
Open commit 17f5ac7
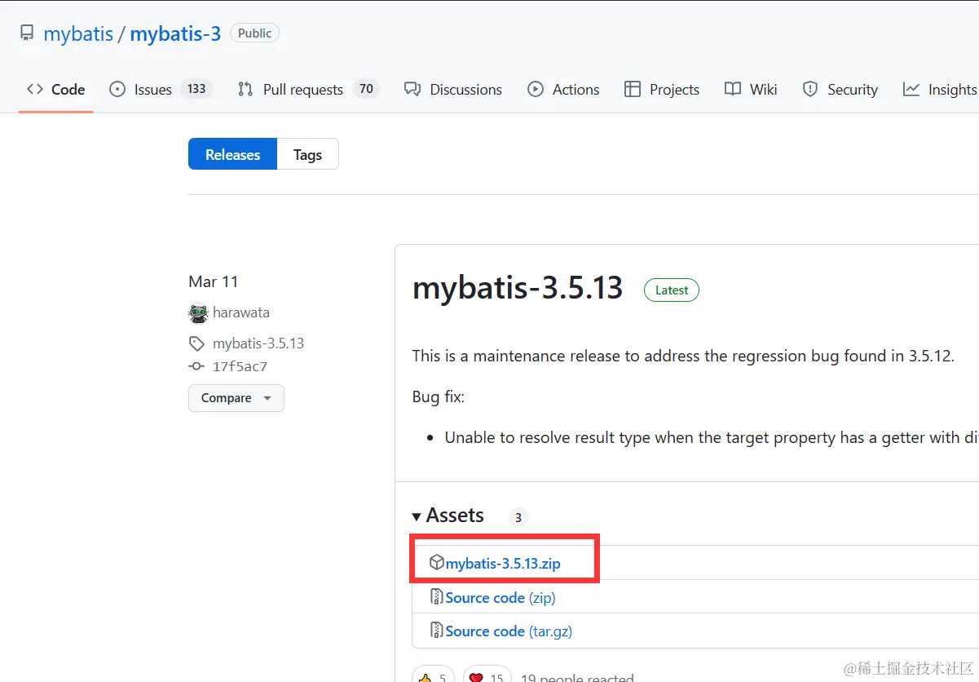pos(240,366)
